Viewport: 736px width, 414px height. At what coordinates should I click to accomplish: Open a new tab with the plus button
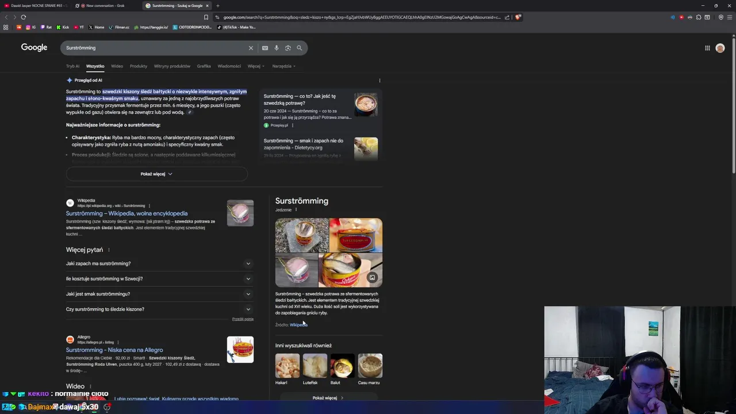coord(217,6)
